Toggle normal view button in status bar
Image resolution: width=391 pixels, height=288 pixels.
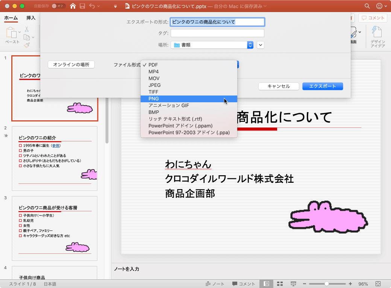click(x=266, y=283)
